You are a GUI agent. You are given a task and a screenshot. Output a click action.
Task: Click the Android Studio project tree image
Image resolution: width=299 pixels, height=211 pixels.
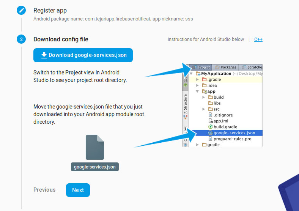pos(222,105)
